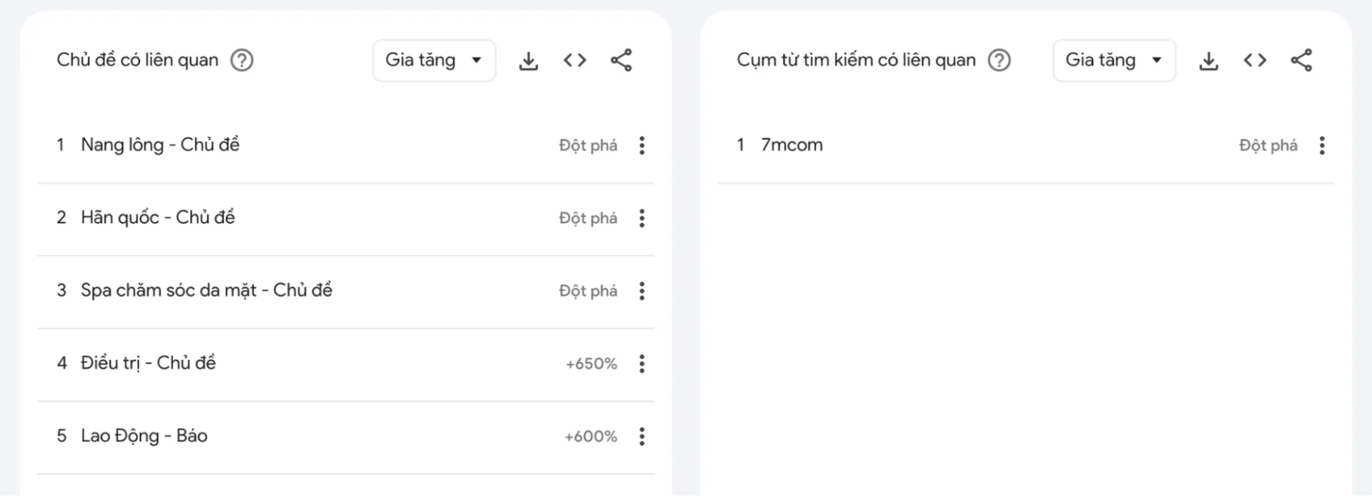Screen dimensions: 1372x496
Task: Open embed code for related queries panel
Action: tap(1254, 60)
